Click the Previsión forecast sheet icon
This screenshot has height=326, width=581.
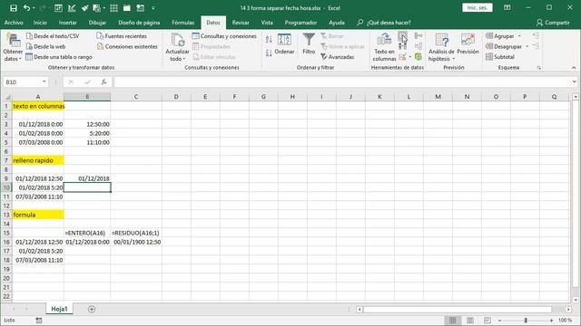pyautogui.click(x=468, y=40)
